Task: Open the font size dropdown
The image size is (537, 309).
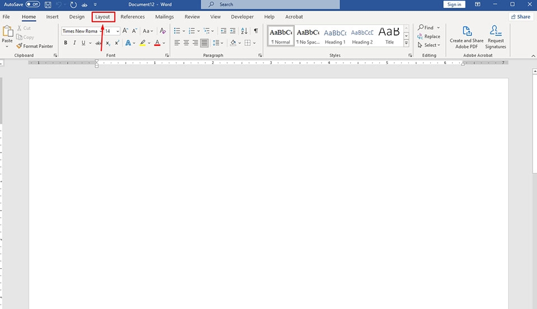Action: pos(117,31)
